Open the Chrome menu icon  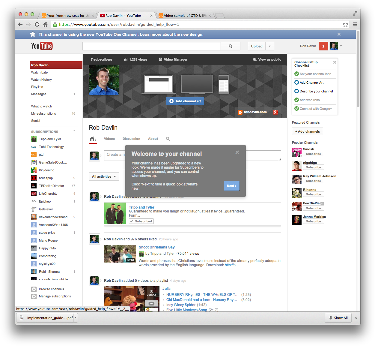355,25
